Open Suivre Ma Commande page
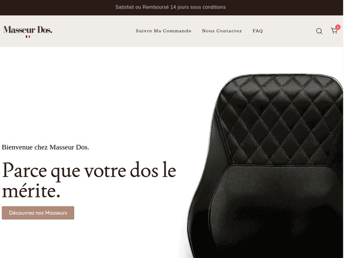This screenshot has width=344, height=258. click(163, 31)
